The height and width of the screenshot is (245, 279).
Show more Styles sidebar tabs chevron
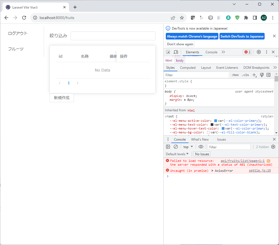[275, 67]
